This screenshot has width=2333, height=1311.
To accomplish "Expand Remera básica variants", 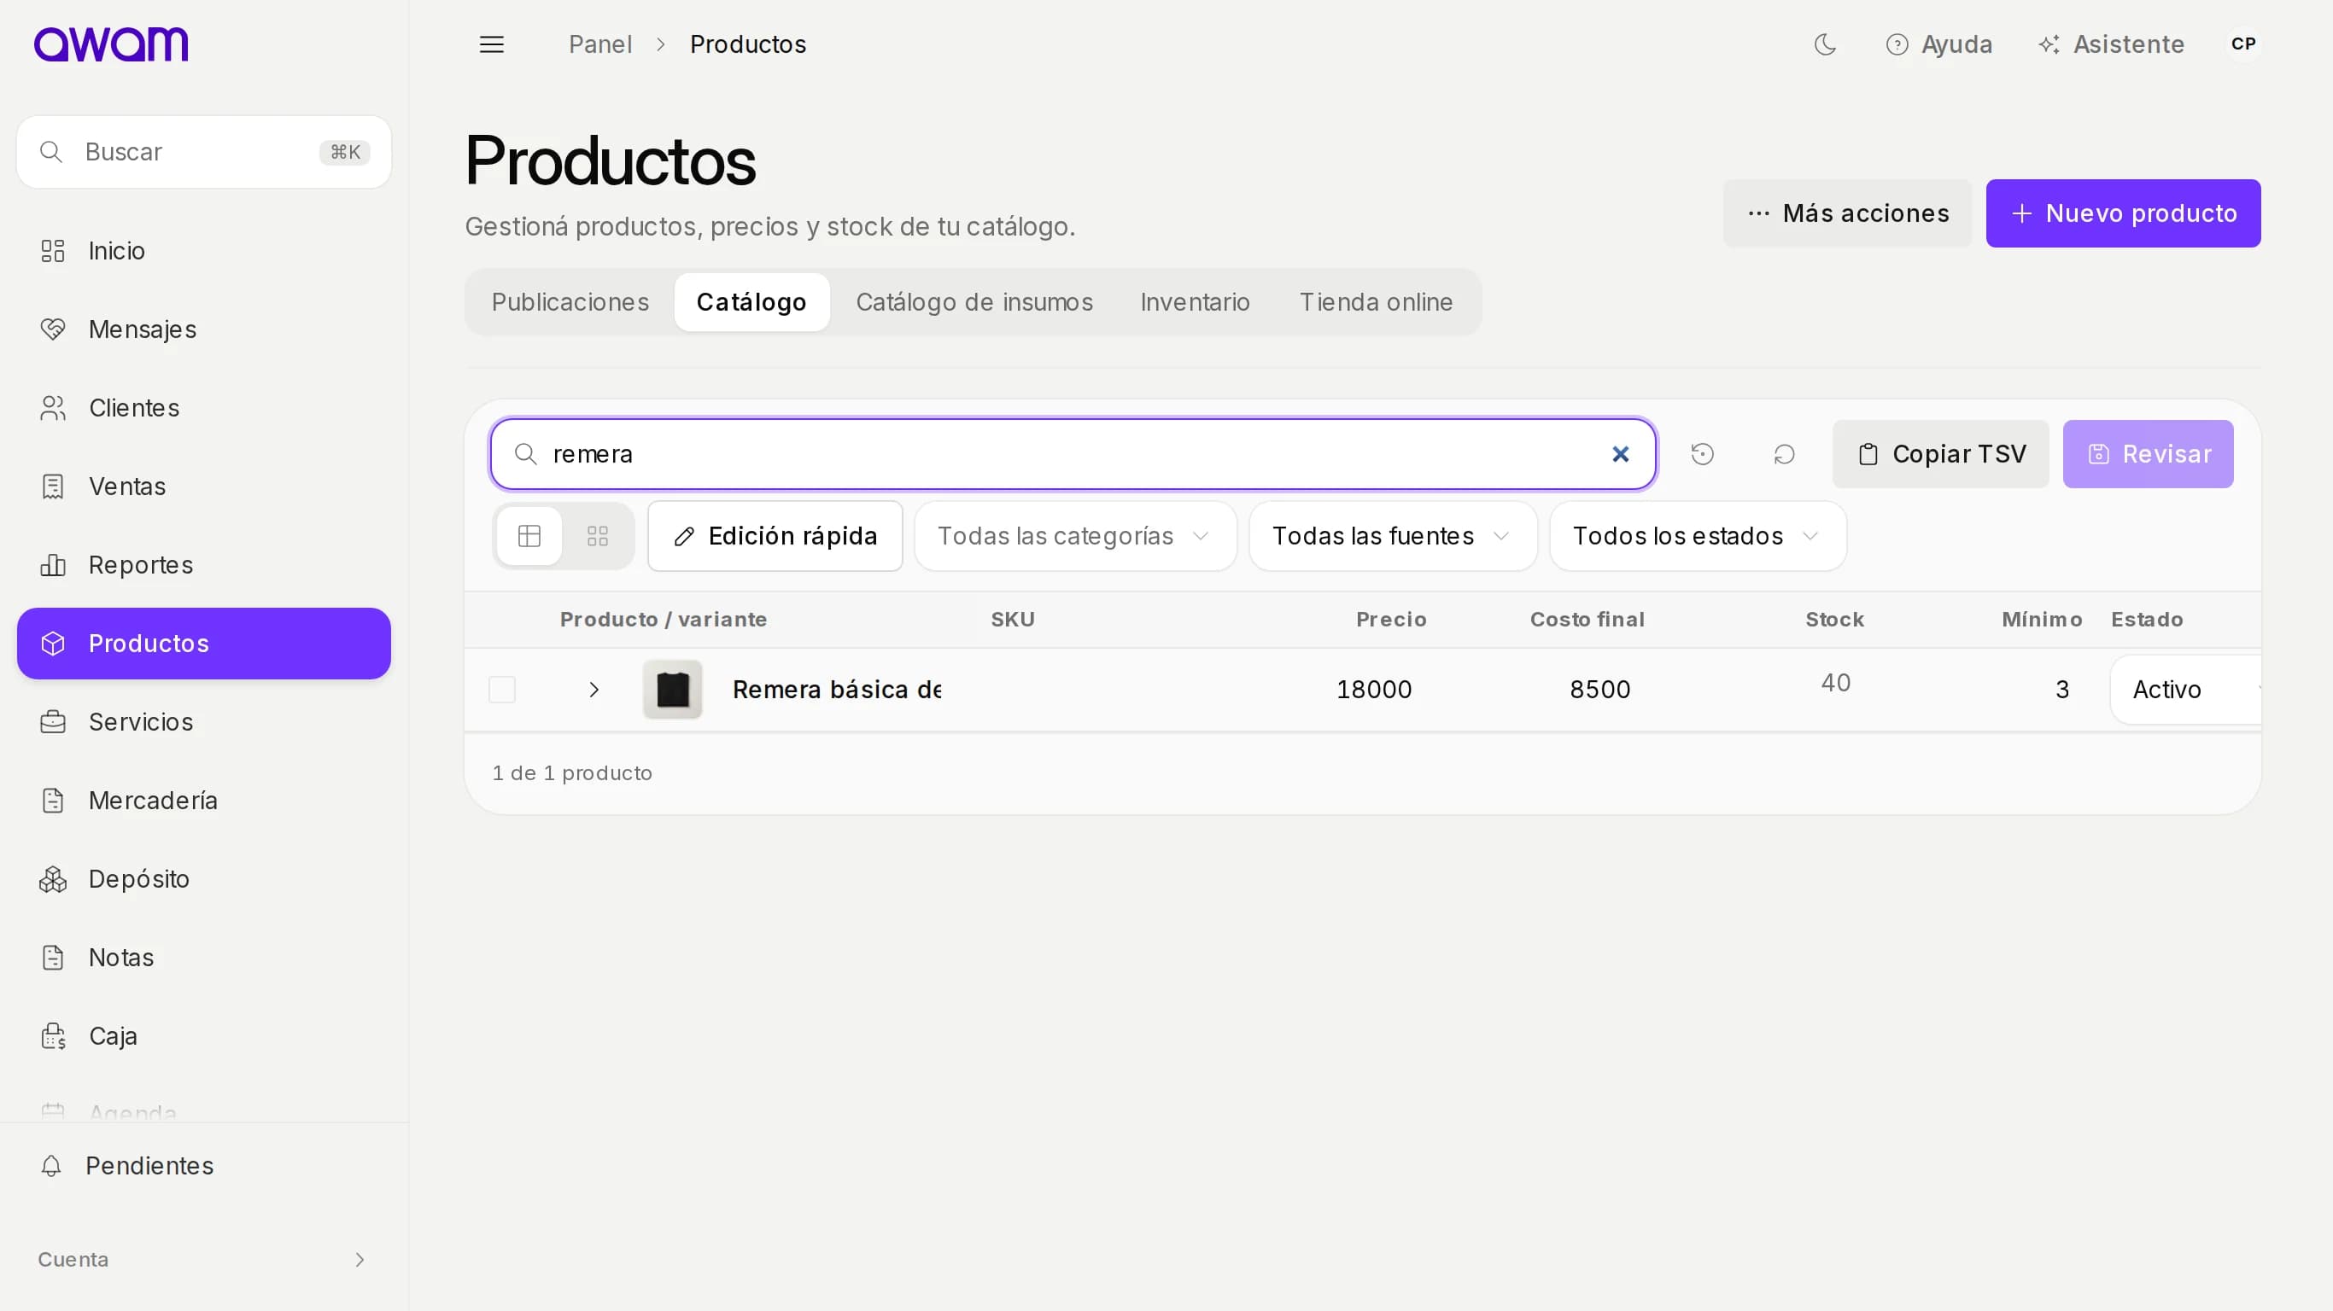I will tap(594, 690).
